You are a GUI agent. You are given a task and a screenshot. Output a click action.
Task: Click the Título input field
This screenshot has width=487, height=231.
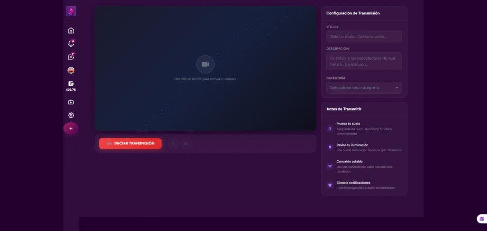click(x=364, y=37)
